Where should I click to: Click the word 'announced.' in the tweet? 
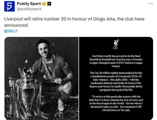pyautogui.click(x=16, y=25)
